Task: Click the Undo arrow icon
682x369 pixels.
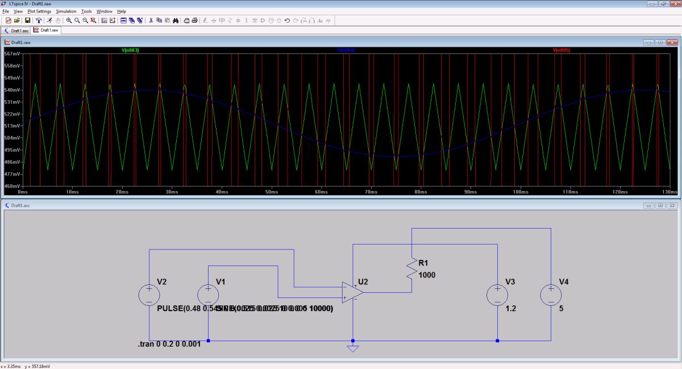Action: (x=287, y=20)
